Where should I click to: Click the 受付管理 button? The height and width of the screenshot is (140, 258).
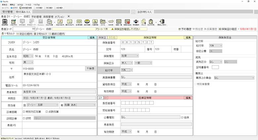point(8,12)
